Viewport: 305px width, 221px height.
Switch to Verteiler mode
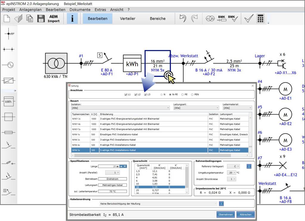(x=127, y=18)
